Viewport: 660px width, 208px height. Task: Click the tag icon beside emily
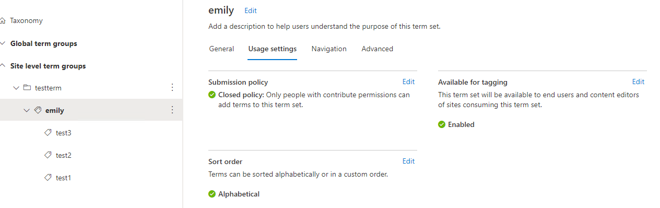[38, 110]
